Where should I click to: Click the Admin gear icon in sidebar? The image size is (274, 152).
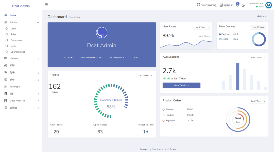click(x=6, y=22)
